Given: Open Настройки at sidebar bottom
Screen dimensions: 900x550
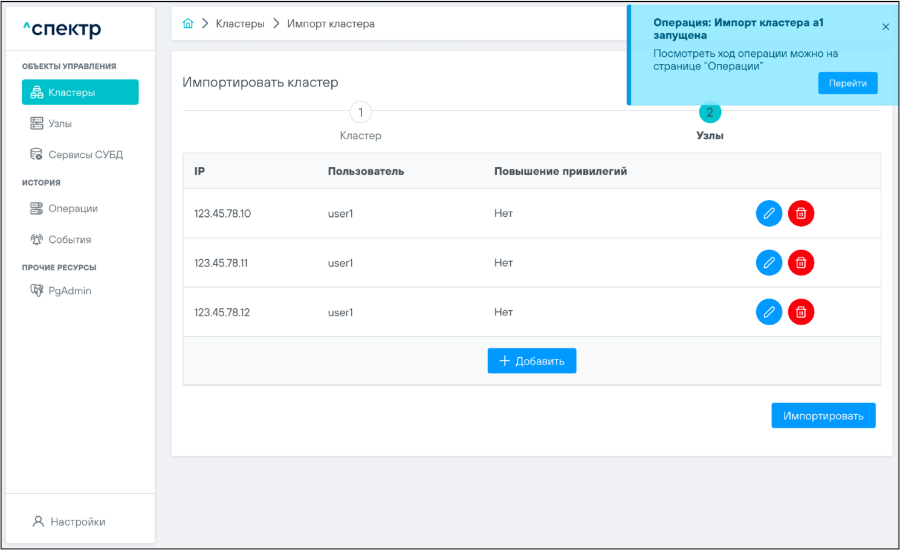Looking at the screenshot, I should [77, 522].
